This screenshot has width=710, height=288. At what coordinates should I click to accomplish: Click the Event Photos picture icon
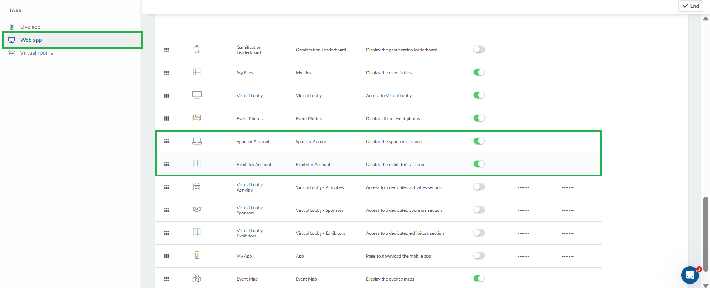[x=197, y=118]
